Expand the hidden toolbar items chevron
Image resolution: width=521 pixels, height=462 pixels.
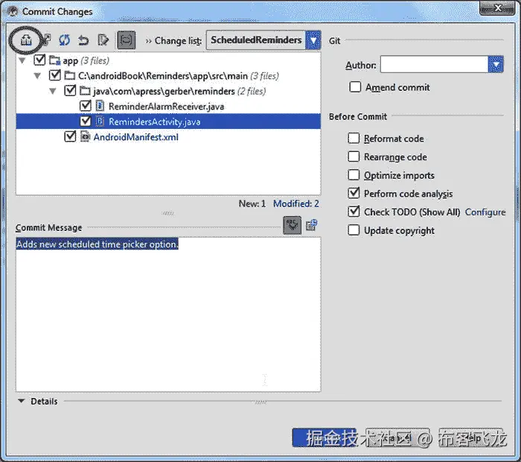[148, 41]
